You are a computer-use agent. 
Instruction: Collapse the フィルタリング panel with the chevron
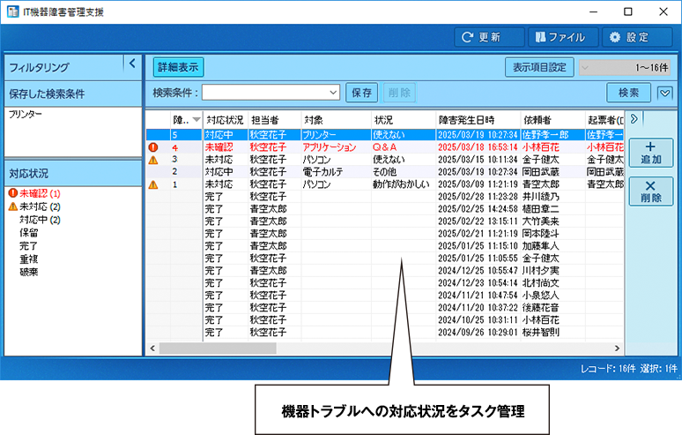[132, 64]
